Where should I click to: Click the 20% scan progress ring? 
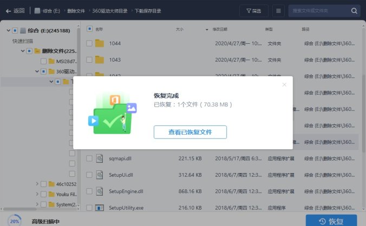[x=15, y=221]
